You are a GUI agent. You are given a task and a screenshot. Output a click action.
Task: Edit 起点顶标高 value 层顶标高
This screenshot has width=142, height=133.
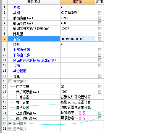click(x=78, y=113)
